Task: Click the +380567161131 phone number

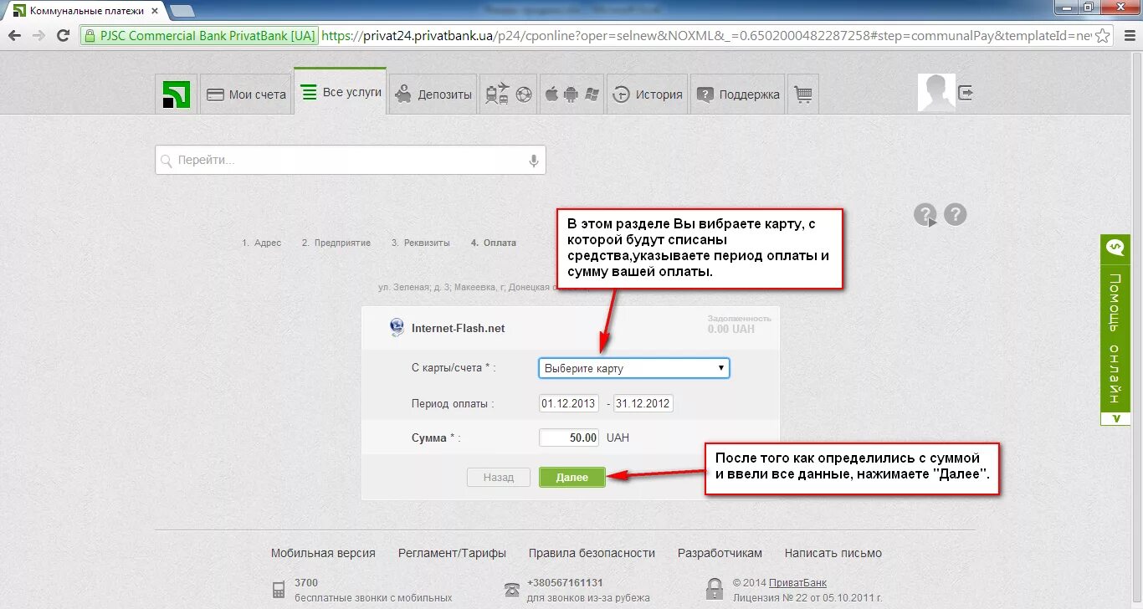Action: coord(565,583)
